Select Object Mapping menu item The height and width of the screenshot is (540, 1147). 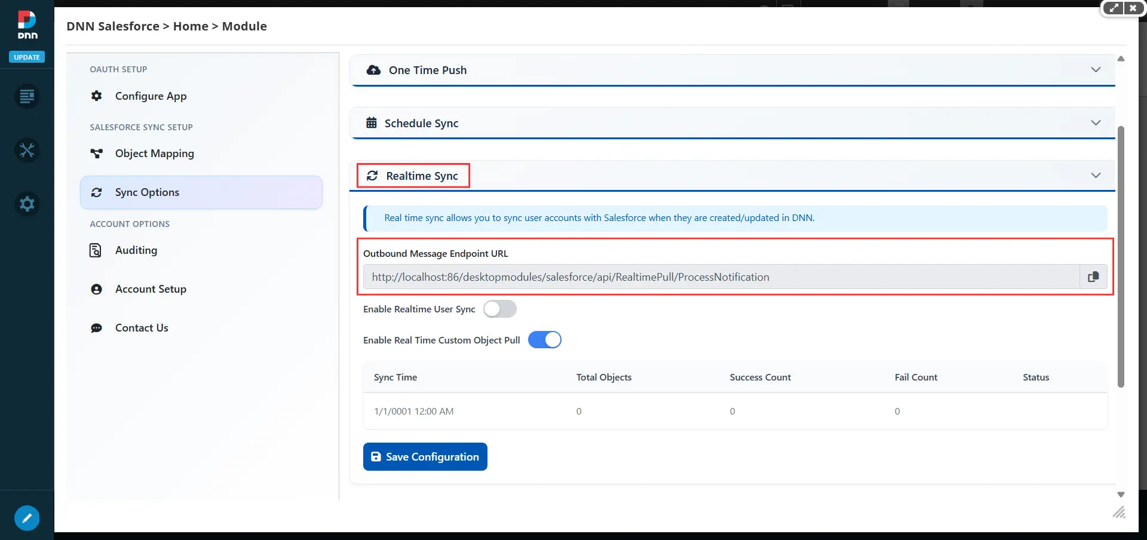coord(201,154)
